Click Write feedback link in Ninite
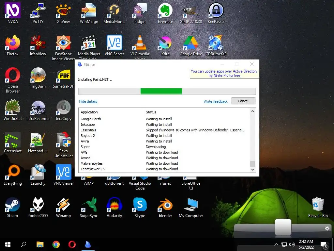 pyautogui.click(x=216, y=101)
